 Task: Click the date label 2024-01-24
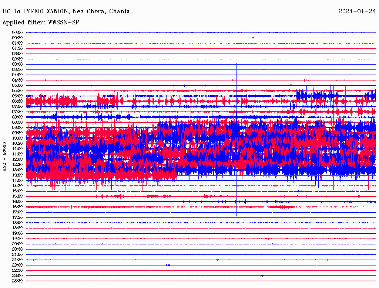tap(357, 11)
